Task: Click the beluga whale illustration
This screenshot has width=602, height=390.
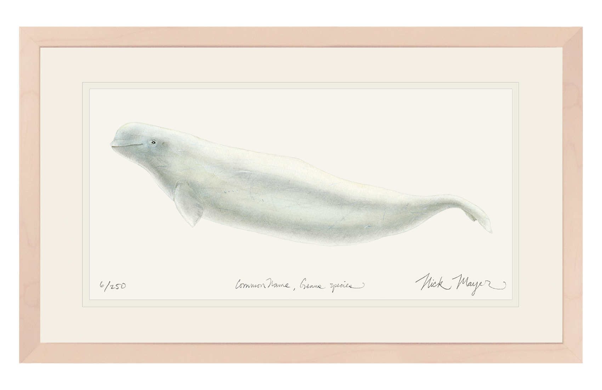Action: point(301,184)
